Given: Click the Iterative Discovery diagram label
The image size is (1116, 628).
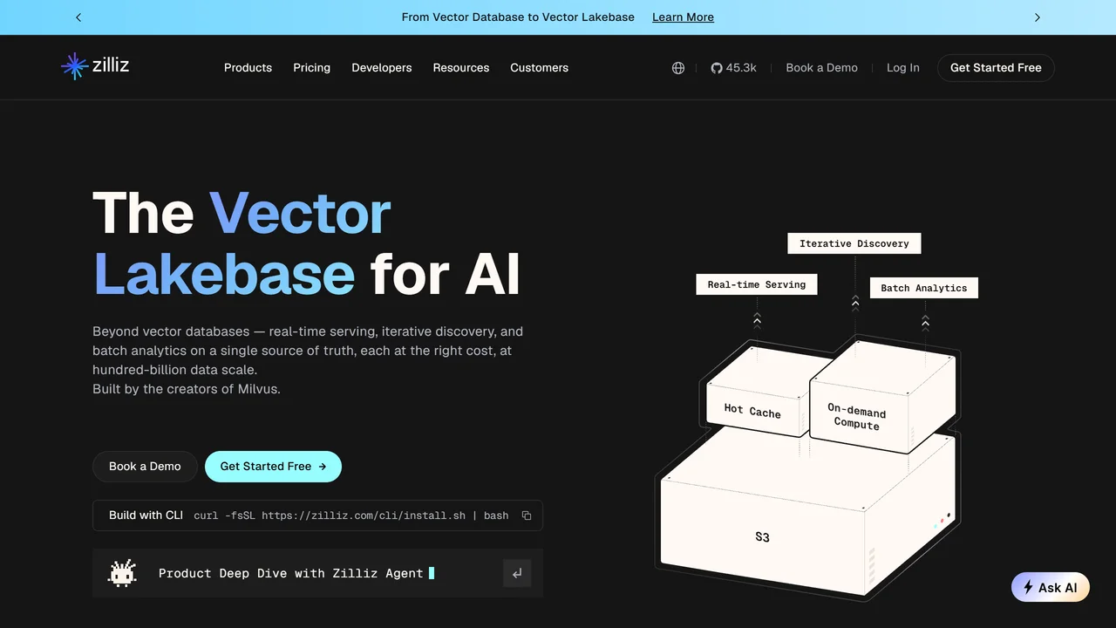Looking at the screenshot, I should point(854,243).
